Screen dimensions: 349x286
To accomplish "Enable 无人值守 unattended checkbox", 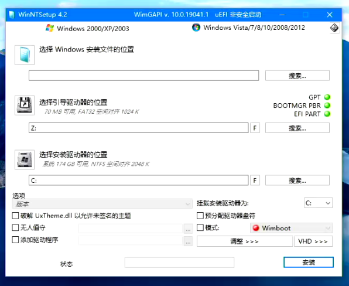I will (x=15, y=227).
